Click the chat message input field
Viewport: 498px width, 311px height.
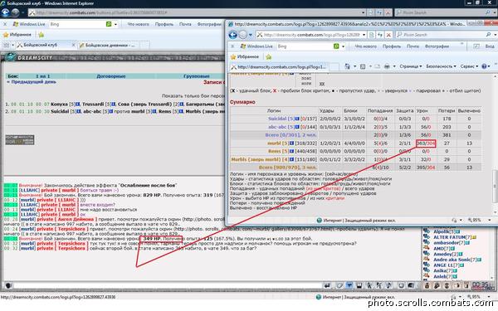[168, 285]
